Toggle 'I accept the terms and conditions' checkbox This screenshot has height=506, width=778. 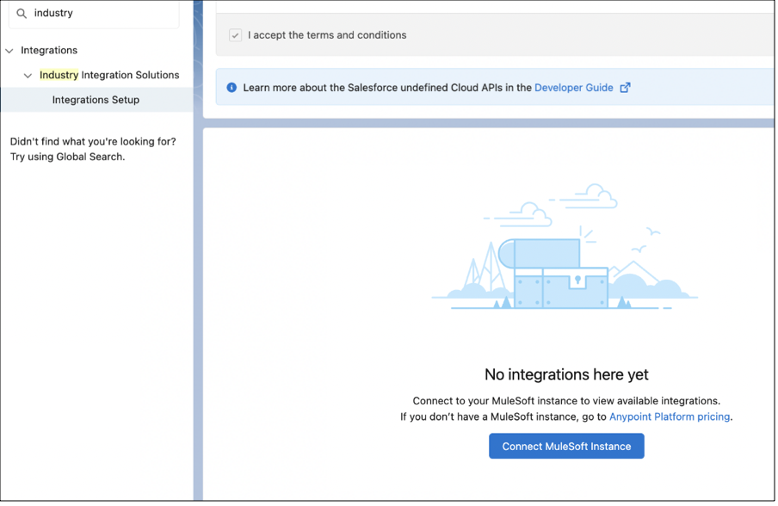(x=235, y=35)
